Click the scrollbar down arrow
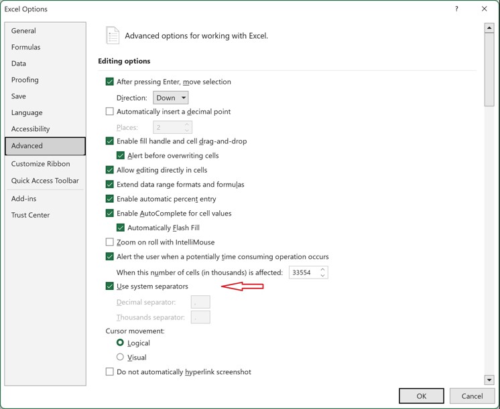 (x=489, y=380)
